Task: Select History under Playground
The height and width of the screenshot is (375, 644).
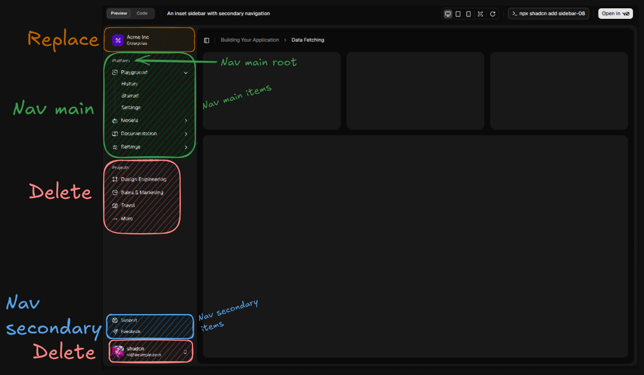Action: 129,84
